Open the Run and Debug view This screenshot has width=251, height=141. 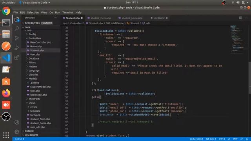coord(16,48)
